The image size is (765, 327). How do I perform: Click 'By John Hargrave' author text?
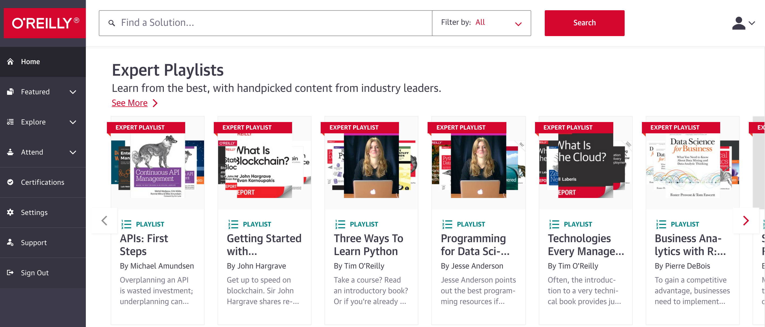pos(256,266)
